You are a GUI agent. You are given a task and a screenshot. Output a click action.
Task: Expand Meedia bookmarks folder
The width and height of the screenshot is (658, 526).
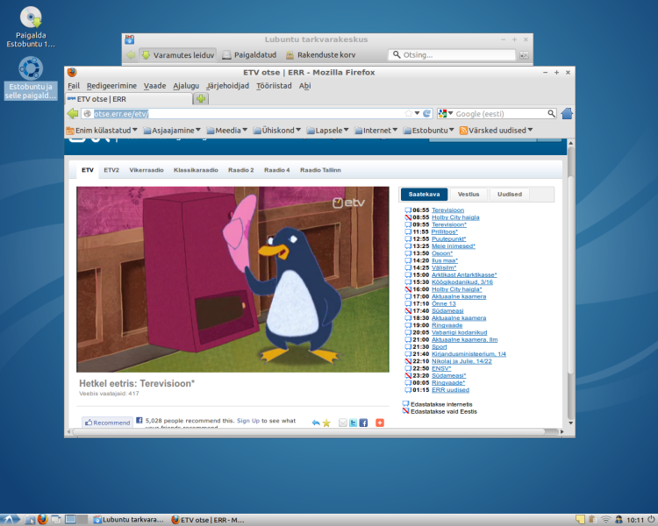coord(226,131)
